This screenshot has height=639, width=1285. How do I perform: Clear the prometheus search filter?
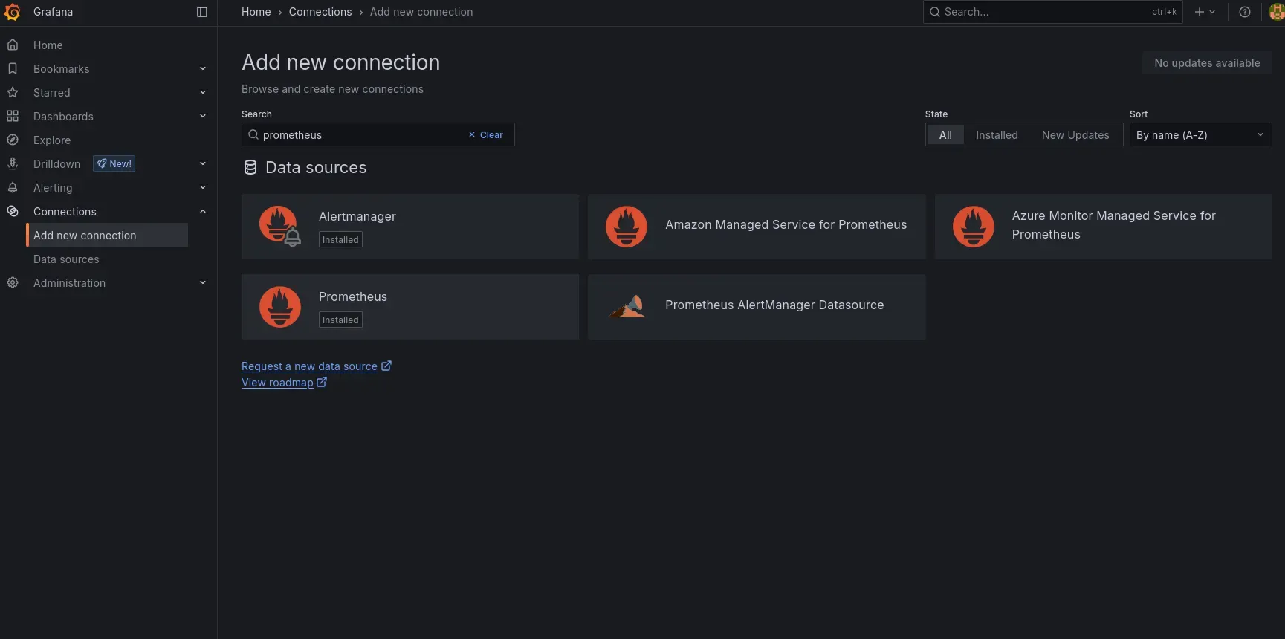coord(486,135)
